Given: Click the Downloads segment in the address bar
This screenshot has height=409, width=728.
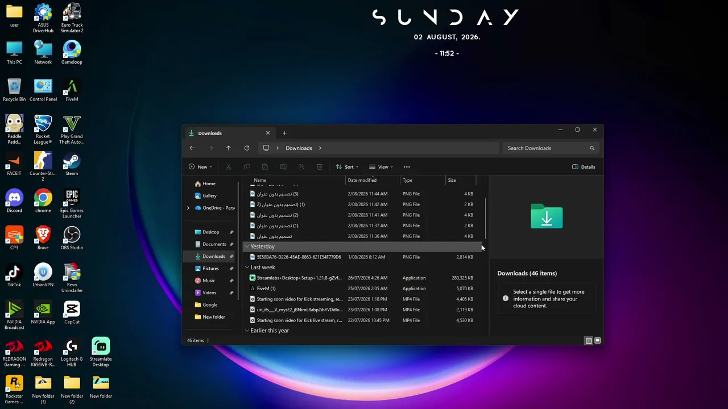Looking at the screenshot, I should point(299,148).
